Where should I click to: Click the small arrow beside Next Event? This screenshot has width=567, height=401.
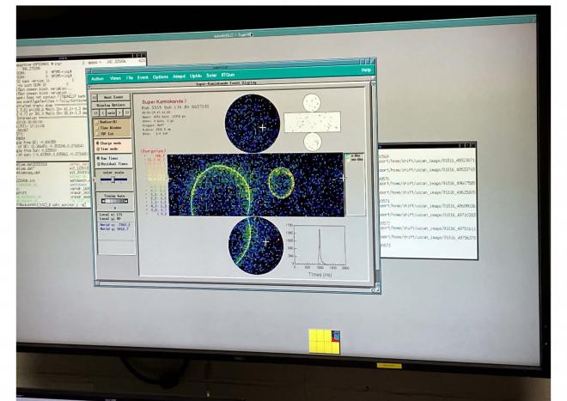(x=94, y=97)
